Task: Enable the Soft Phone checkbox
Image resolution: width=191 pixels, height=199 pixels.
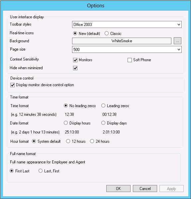Action: point(130,60)
